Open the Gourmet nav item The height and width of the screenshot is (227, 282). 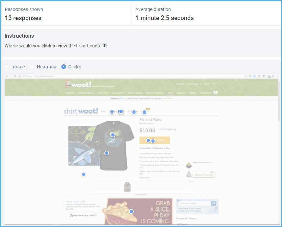pos(181,93)
